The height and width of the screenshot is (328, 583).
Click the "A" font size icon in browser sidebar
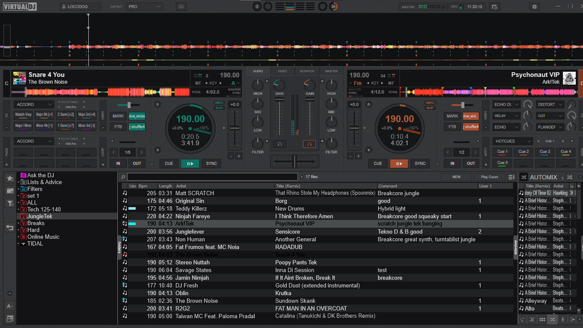pyautogui.click(x=9, y=306)
